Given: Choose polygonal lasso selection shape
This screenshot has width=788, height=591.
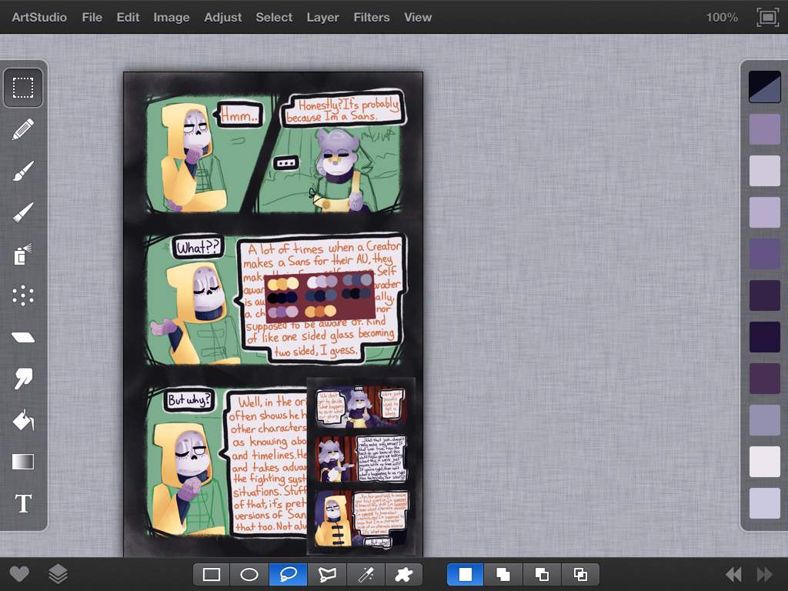Looking at the screenshot, I should coord(327,574).
